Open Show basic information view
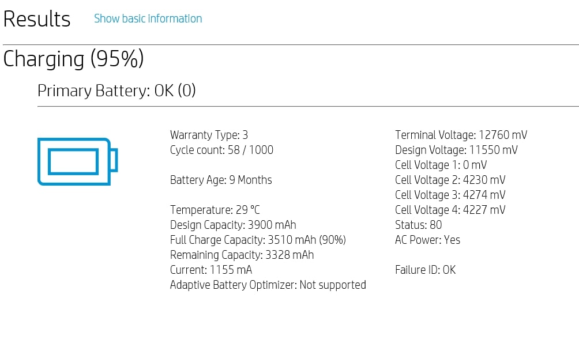This screenshot has width=579, height=347. tap(148, 18)
